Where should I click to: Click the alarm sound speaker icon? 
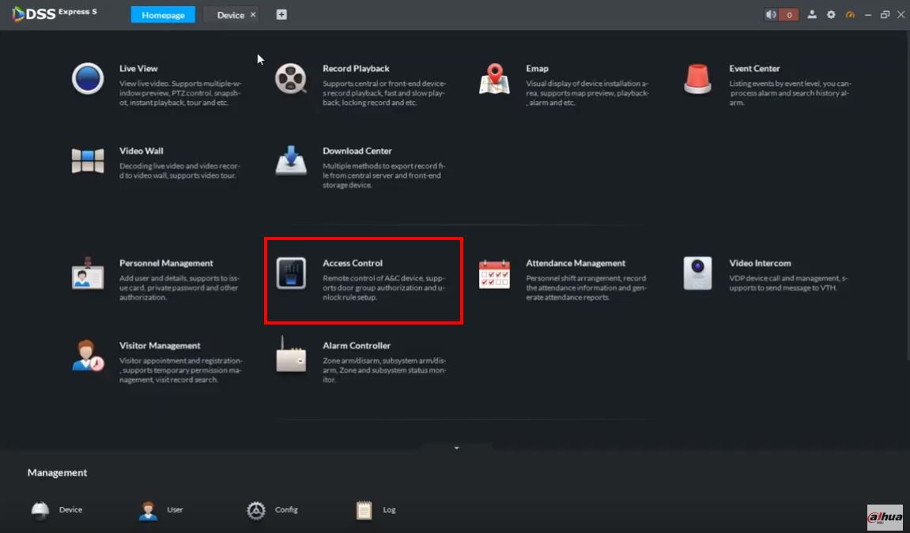(772, 14)
